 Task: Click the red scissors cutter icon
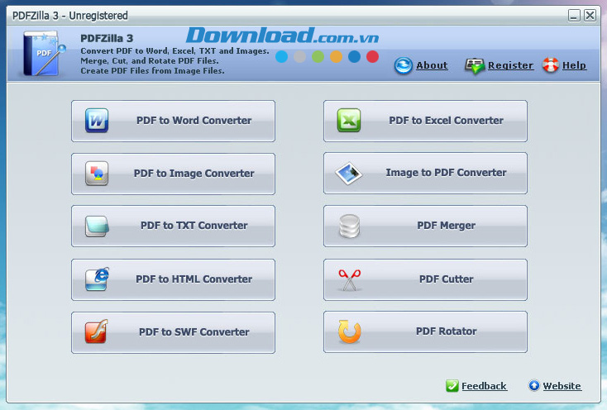pos(350,279)
